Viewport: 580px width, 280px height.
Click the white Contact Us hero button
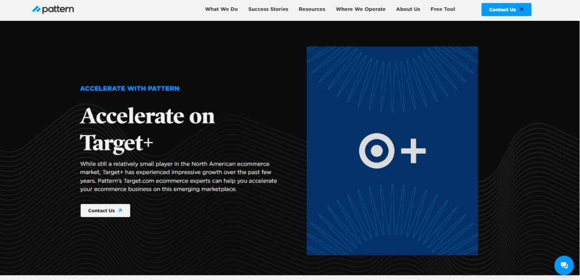[x=105, y=210]
